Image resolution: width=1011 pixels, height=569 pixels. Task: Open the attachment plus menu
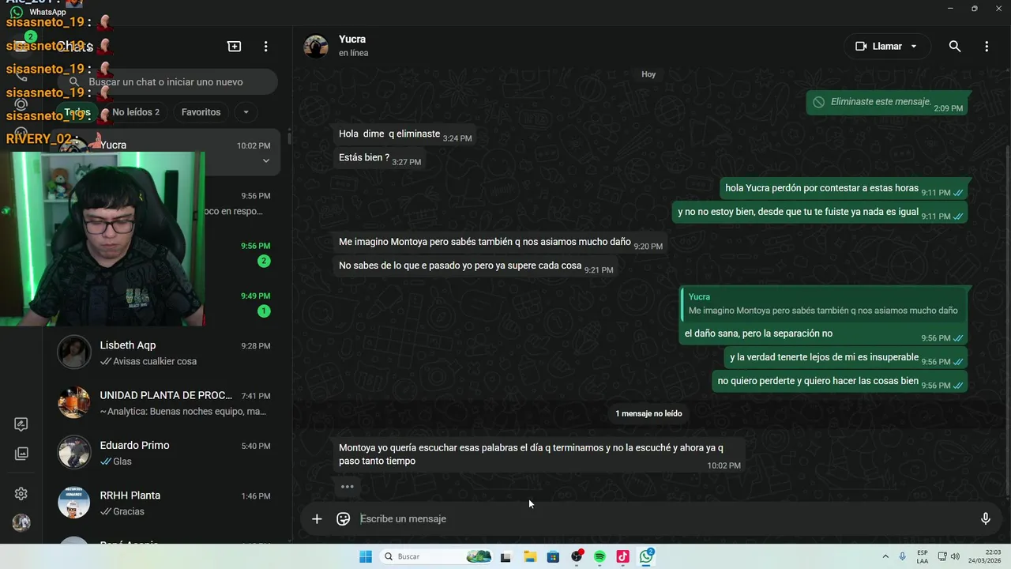(x=317, y=519)
